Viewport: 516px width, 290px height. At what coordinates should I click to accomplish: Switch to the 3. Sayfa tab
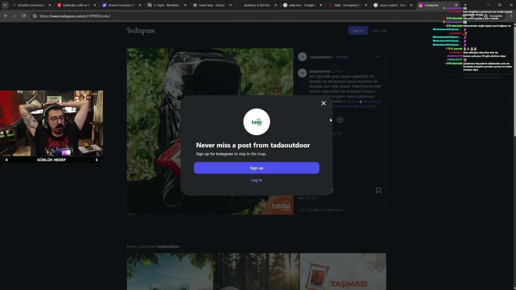166,5
